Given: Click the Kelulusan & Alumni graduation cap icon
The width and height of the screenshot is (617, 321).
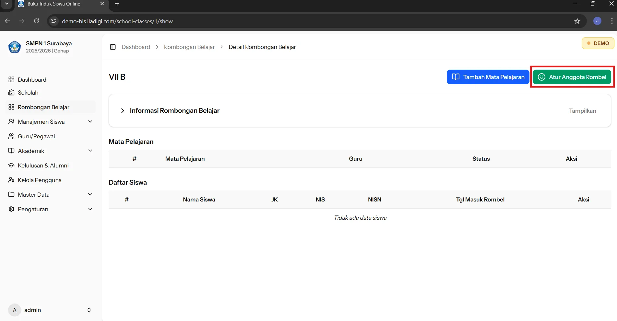Looking at the screenshot, I should tap(11, 165).
